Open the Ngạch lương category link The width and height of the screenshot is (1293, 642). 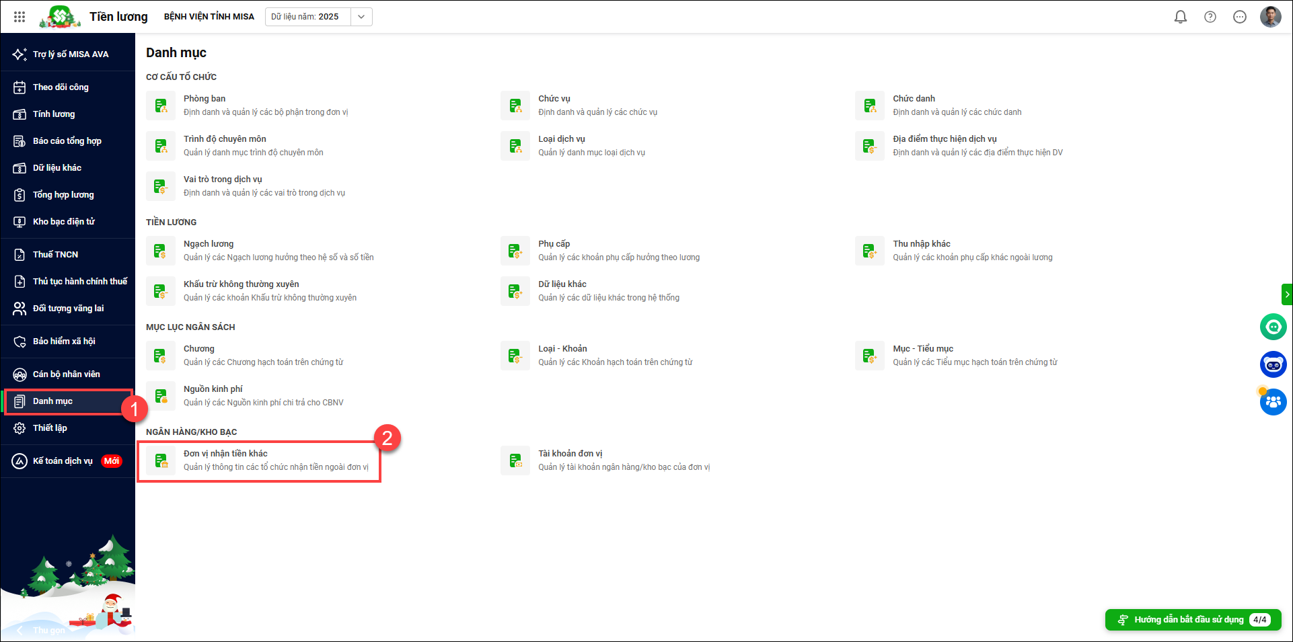click(209, 244)
